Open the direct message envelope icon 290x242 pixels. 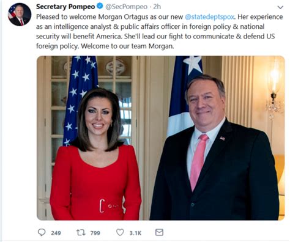tap(159, 232)
